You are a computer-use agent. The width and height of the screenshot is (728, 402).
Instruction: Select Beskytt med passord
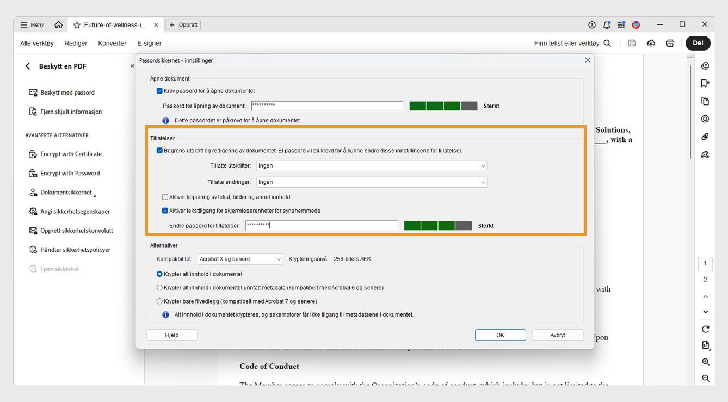(61, 93)
